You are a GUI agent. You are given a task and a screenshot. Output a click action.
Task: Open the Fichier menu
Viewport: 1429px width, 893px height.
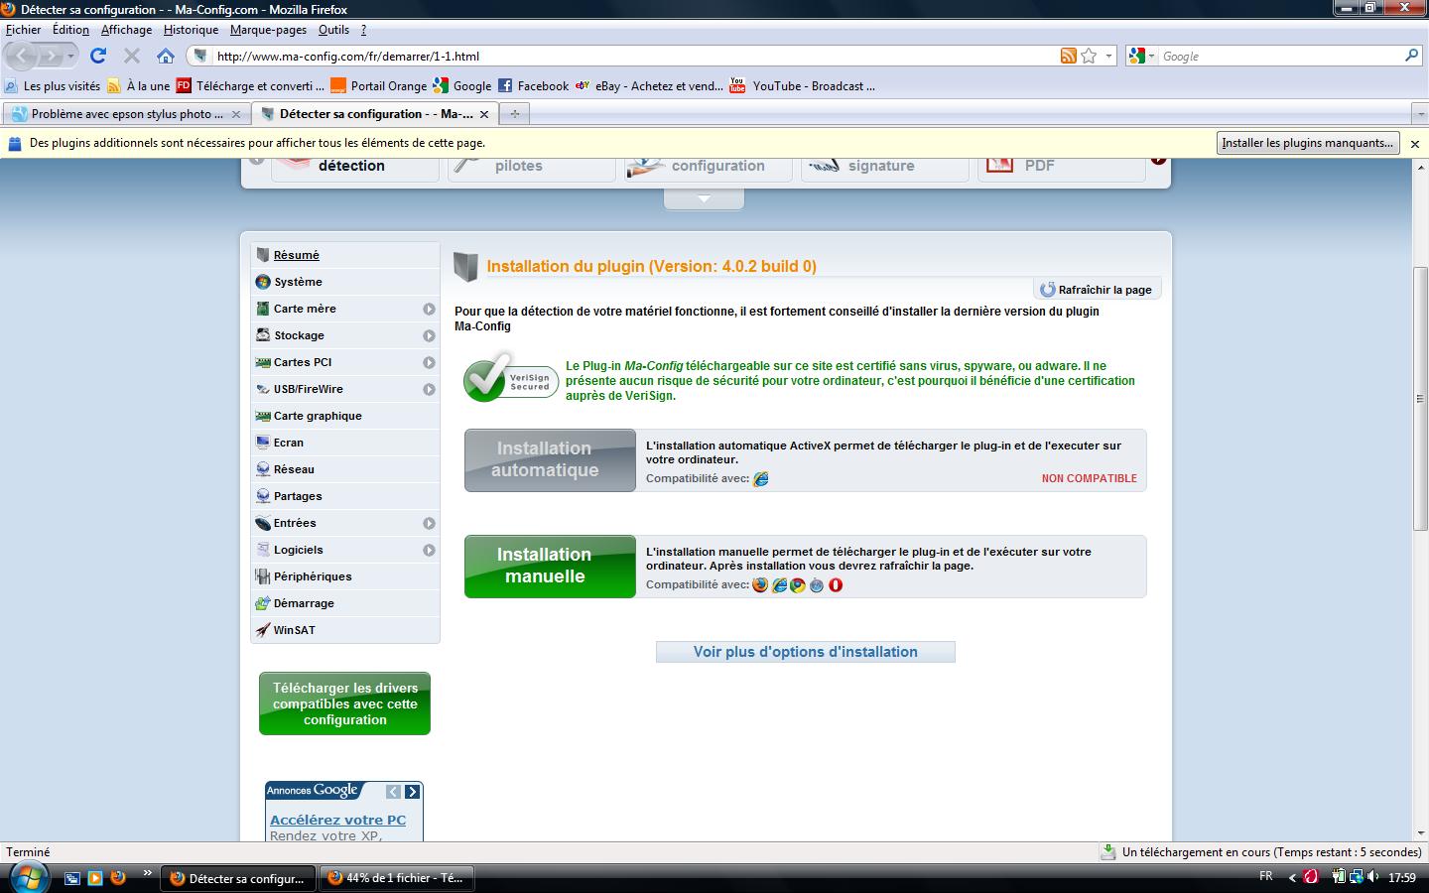click(24, 30)
